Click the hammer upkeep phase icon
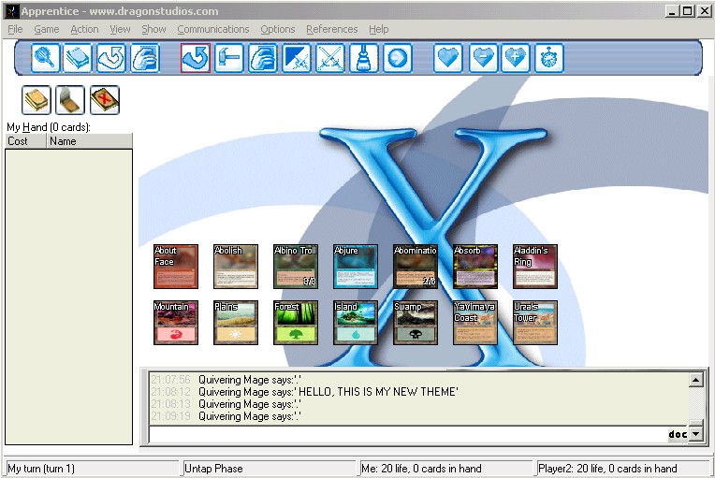 pos(229,58)
